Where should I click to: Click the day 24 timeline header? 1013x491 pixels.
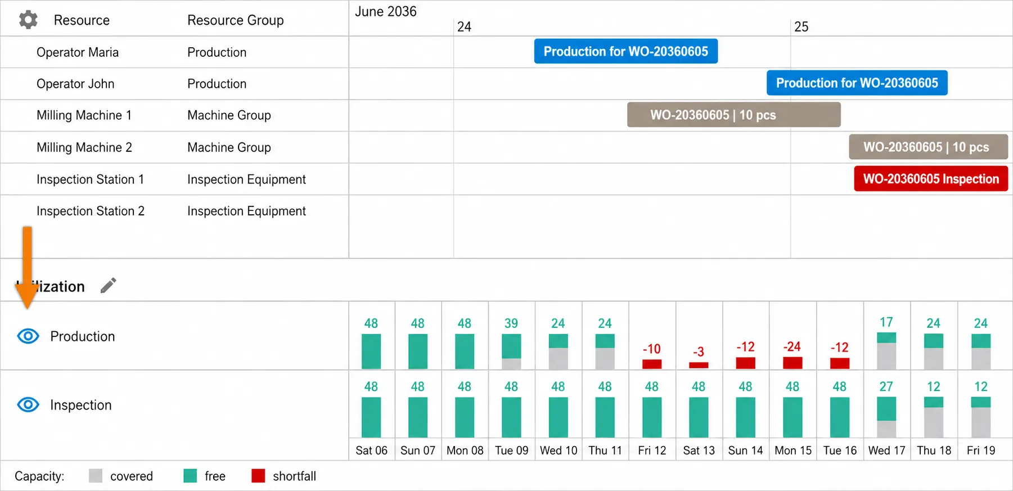pos(464,27)
